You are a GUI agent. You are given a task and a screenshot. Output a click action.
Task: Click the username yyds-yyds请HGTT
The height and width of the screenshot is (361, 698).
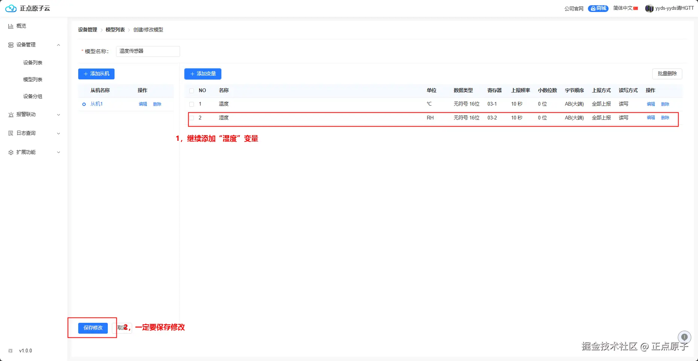pyautogui.click(x=674, y=8)
